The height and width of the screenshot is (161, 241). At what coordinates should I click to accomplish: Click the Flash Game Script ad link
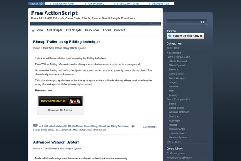click(128, 4)
